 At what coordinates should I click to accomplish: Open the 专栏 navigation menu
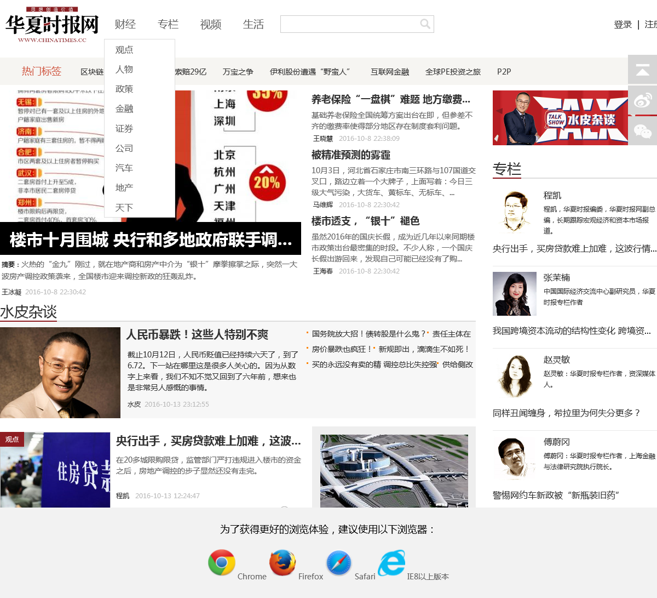pos(168,24)
